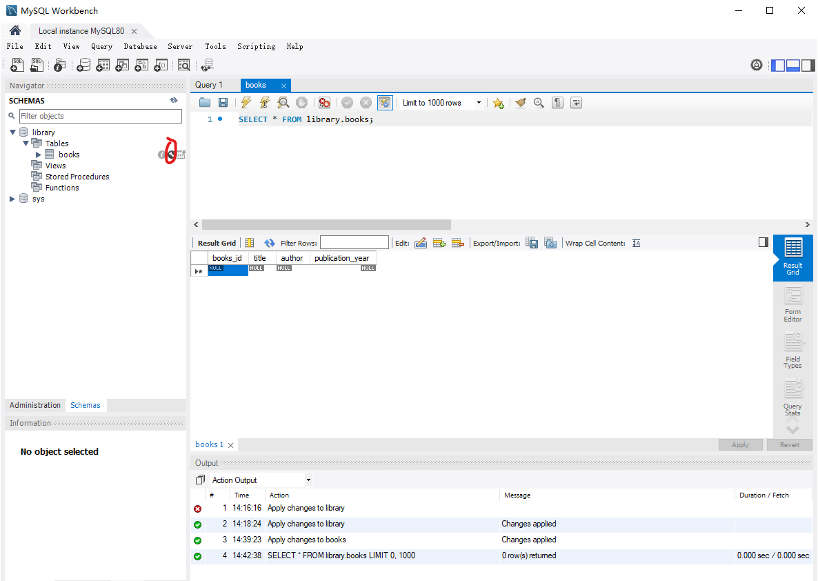Image resolution: width=818 pixels, height=581 pixels.
Task: Edit current row icon in result grid
Action: [x=421, y=243]
